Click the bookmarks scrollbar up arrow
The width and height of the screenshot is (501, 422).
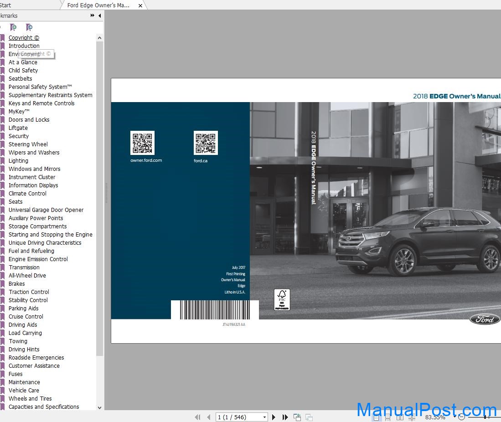pyautogui.click(x=100, y=38)
